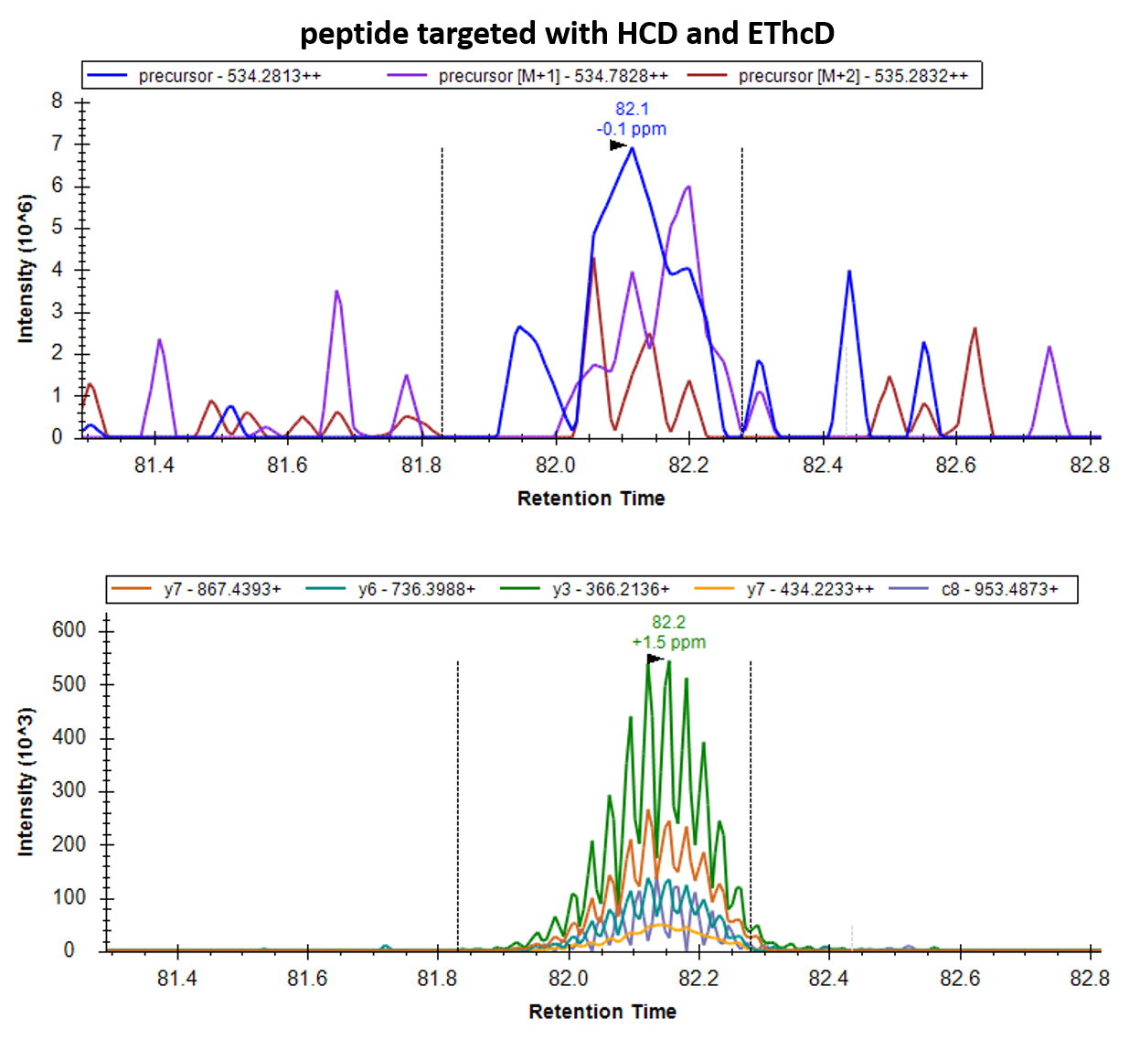
Task: Click the 82.2 +1.5 ppm peak annotation
Action: (668, 632)
